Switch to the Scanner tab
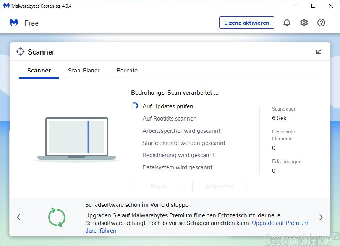 point(39,71)
